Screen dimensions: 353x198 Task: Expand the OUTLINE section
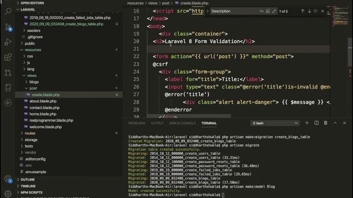(28, 180)
